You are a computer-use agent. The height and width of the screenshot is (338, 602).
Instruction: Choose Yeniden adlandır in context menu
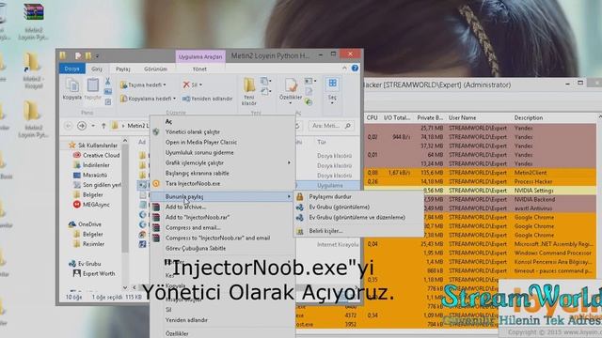coord(186,320)
